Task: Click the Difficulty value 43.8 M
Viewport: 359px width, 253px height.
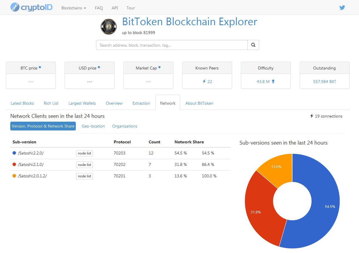Action: pos(263,81)
